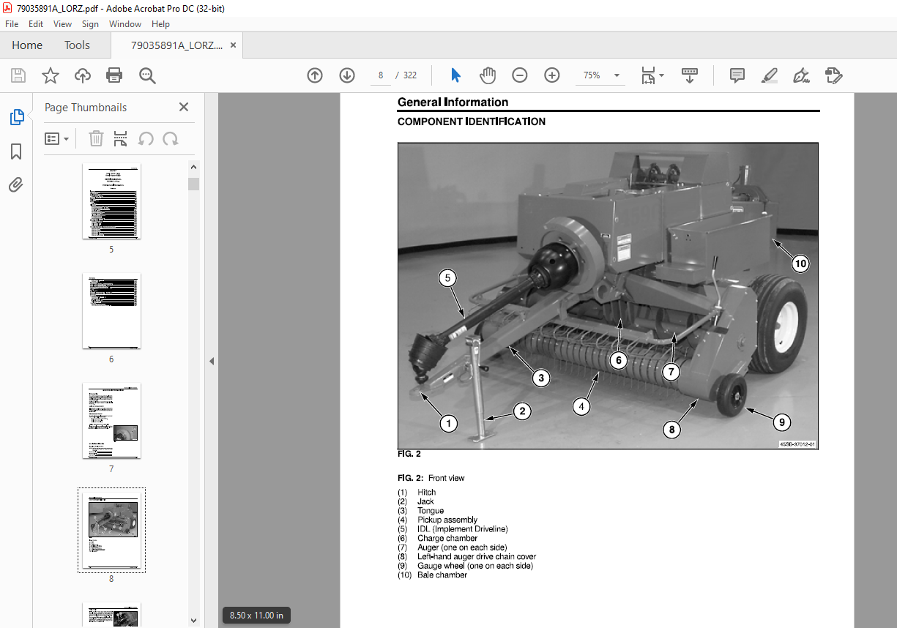Add a comment with sticky note icon
Viewport: 897px width, 628px height.
[x=737, y=75]
